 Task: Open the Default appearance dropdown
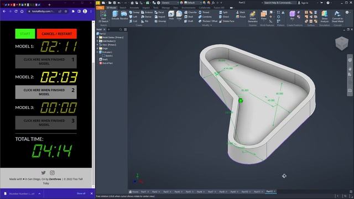193,3
